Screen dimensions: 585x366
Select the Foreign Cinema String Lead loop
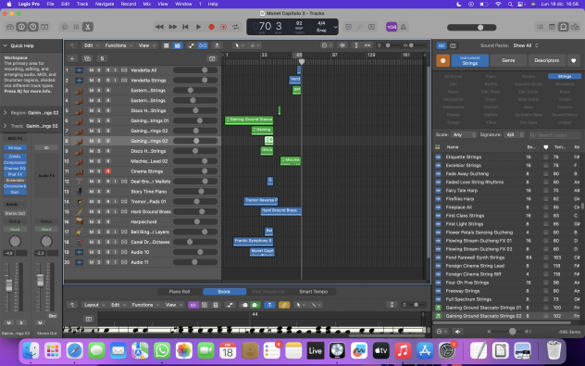475,266
